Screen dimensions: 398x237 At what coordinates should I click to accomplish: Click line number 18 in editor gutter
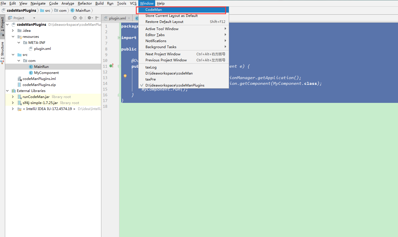point(105,106)
